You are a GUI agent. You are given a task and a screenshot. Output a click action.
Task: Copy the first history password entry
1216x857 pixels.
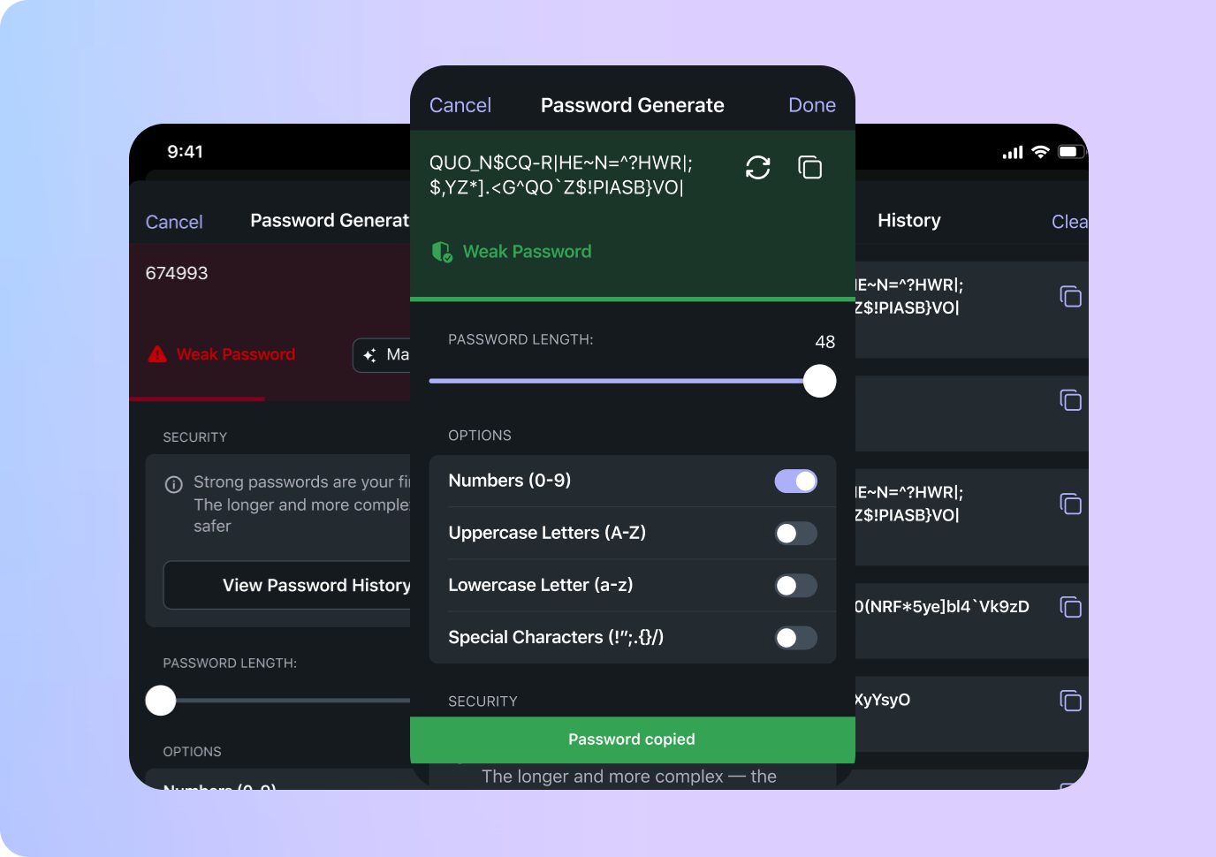[x=1070, y=297]
